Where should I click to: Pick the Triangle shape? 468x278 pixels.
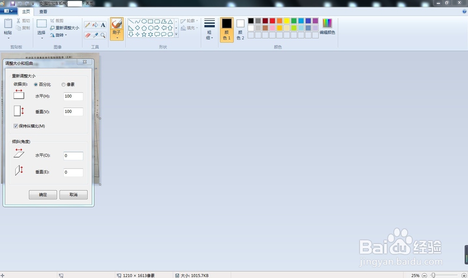(170, 21)
